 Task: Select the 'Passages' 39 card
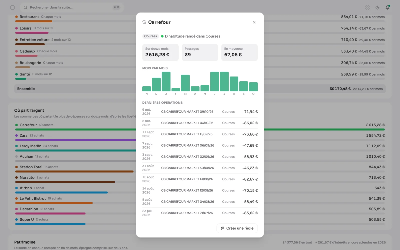coord(200,52)
